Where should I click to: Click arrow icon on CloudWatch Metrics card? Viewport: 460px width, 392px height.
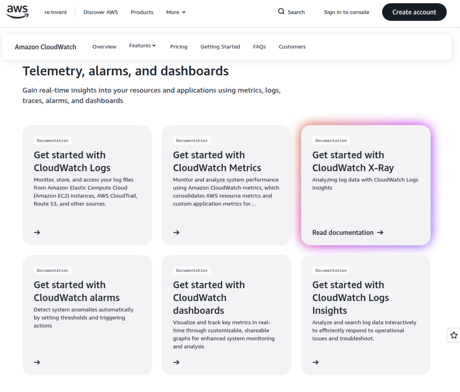(x=177, y=232)
